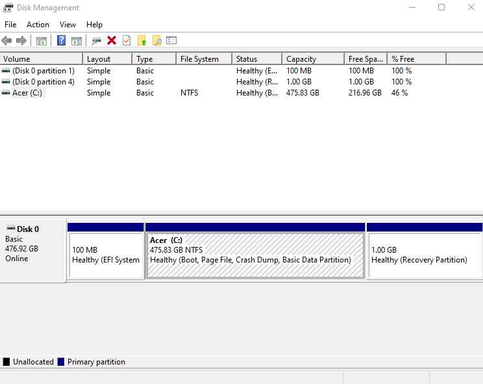Select the Acer (C:) partition block
Viewport: 483px width, 384px height.
pyautogui.click(x=255, y=255)
